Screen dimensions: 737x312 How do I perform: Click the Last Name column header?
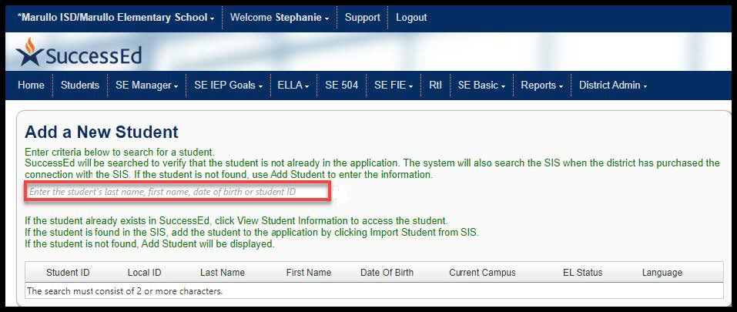click(x=223, y=273)
